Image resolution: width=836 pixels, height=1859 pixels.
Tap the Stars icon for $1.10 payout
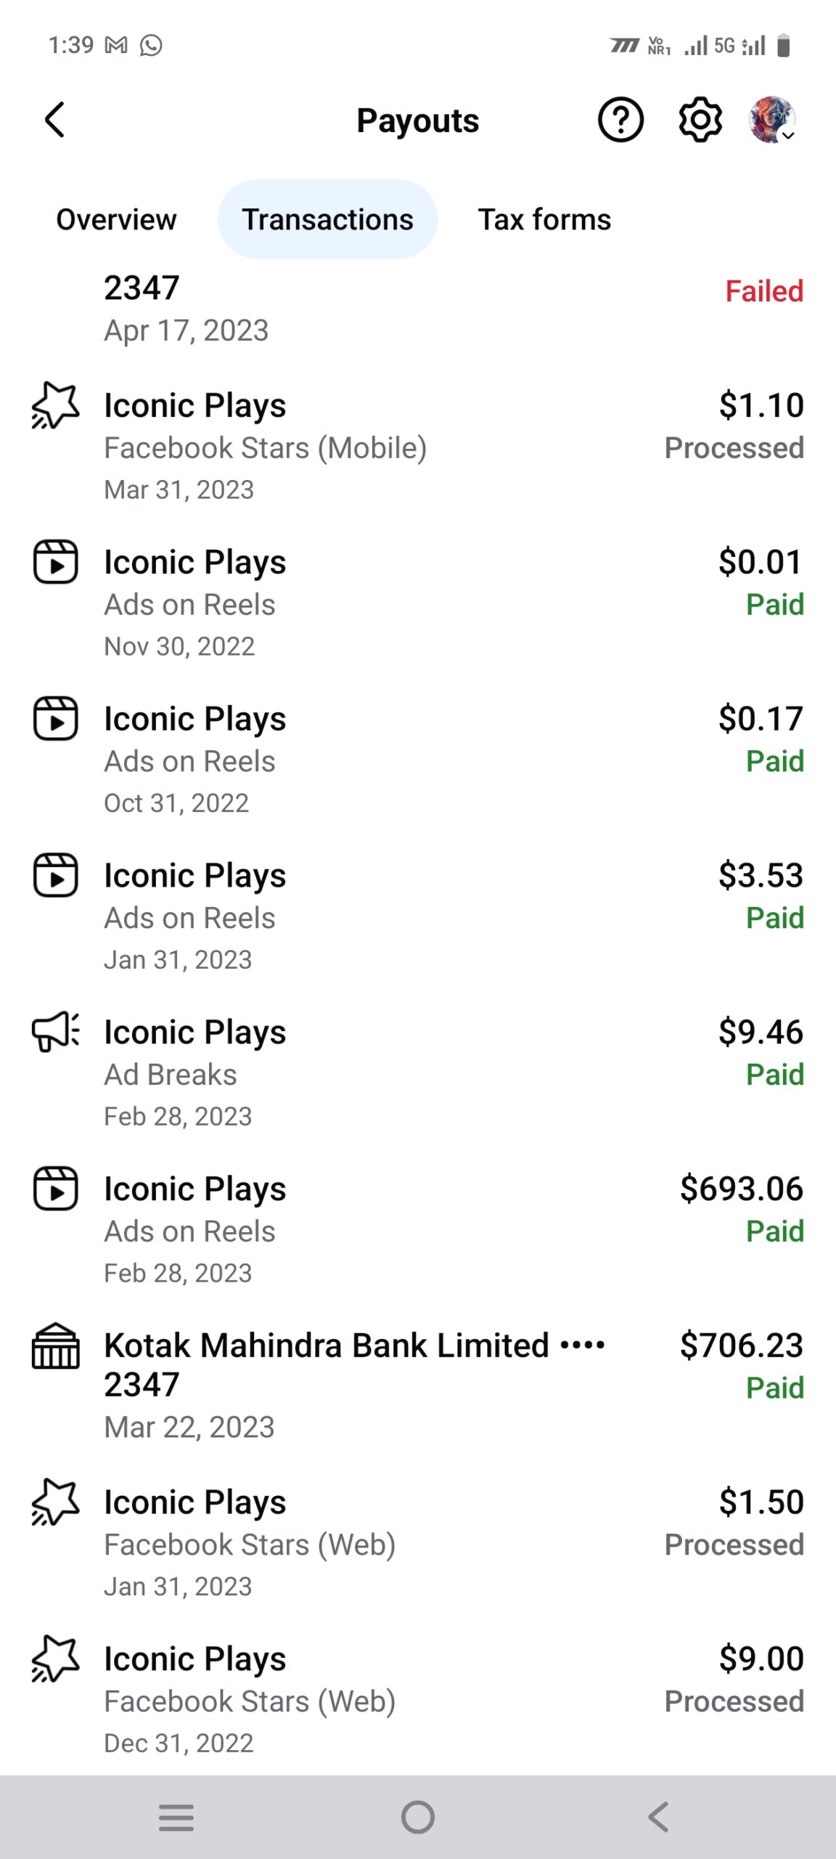click(x=55, y=405)
